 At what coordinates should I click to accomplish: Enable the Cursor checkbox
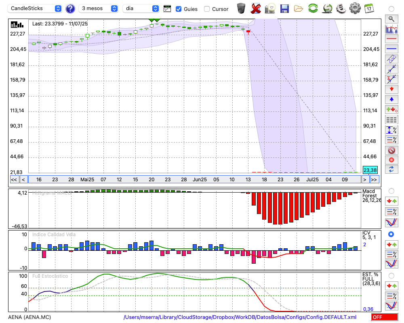pos(206,9)
